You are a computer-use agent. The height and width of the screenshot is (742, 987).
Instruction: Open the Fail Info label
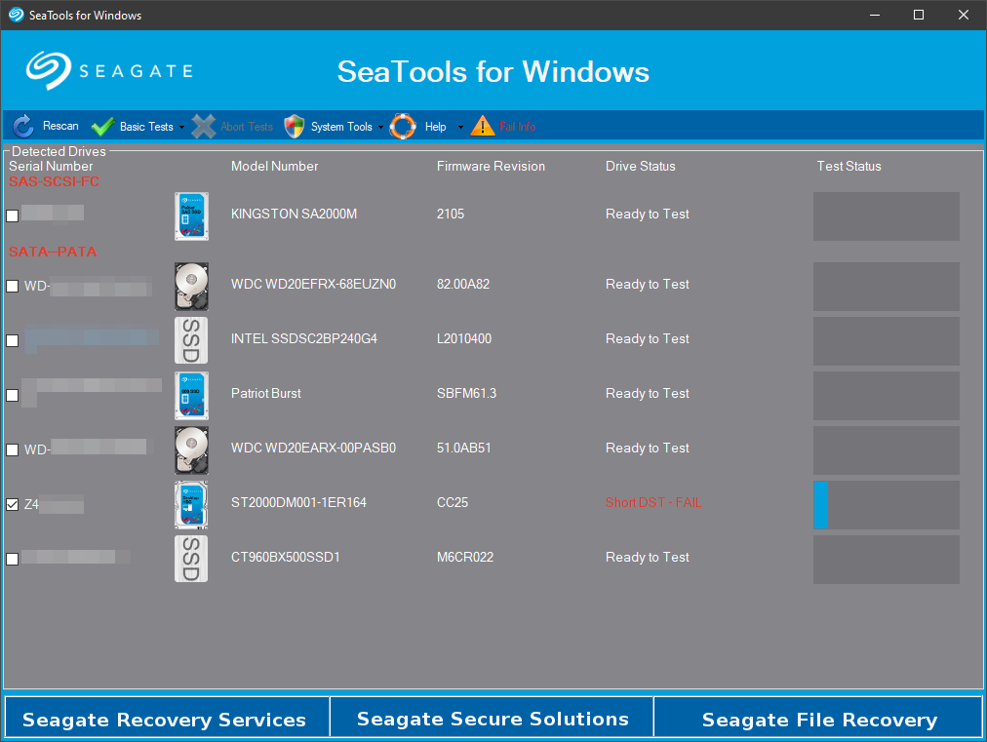coord(517,127)
